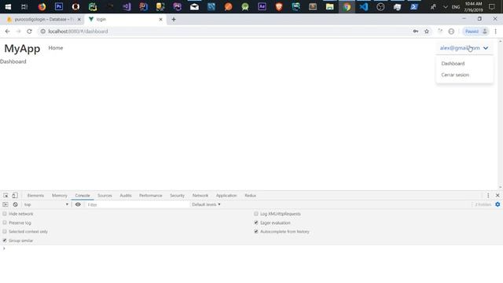This screenshot has width=503, height=283.
Task: Open the saved passwords key icon
Action: 416,31
